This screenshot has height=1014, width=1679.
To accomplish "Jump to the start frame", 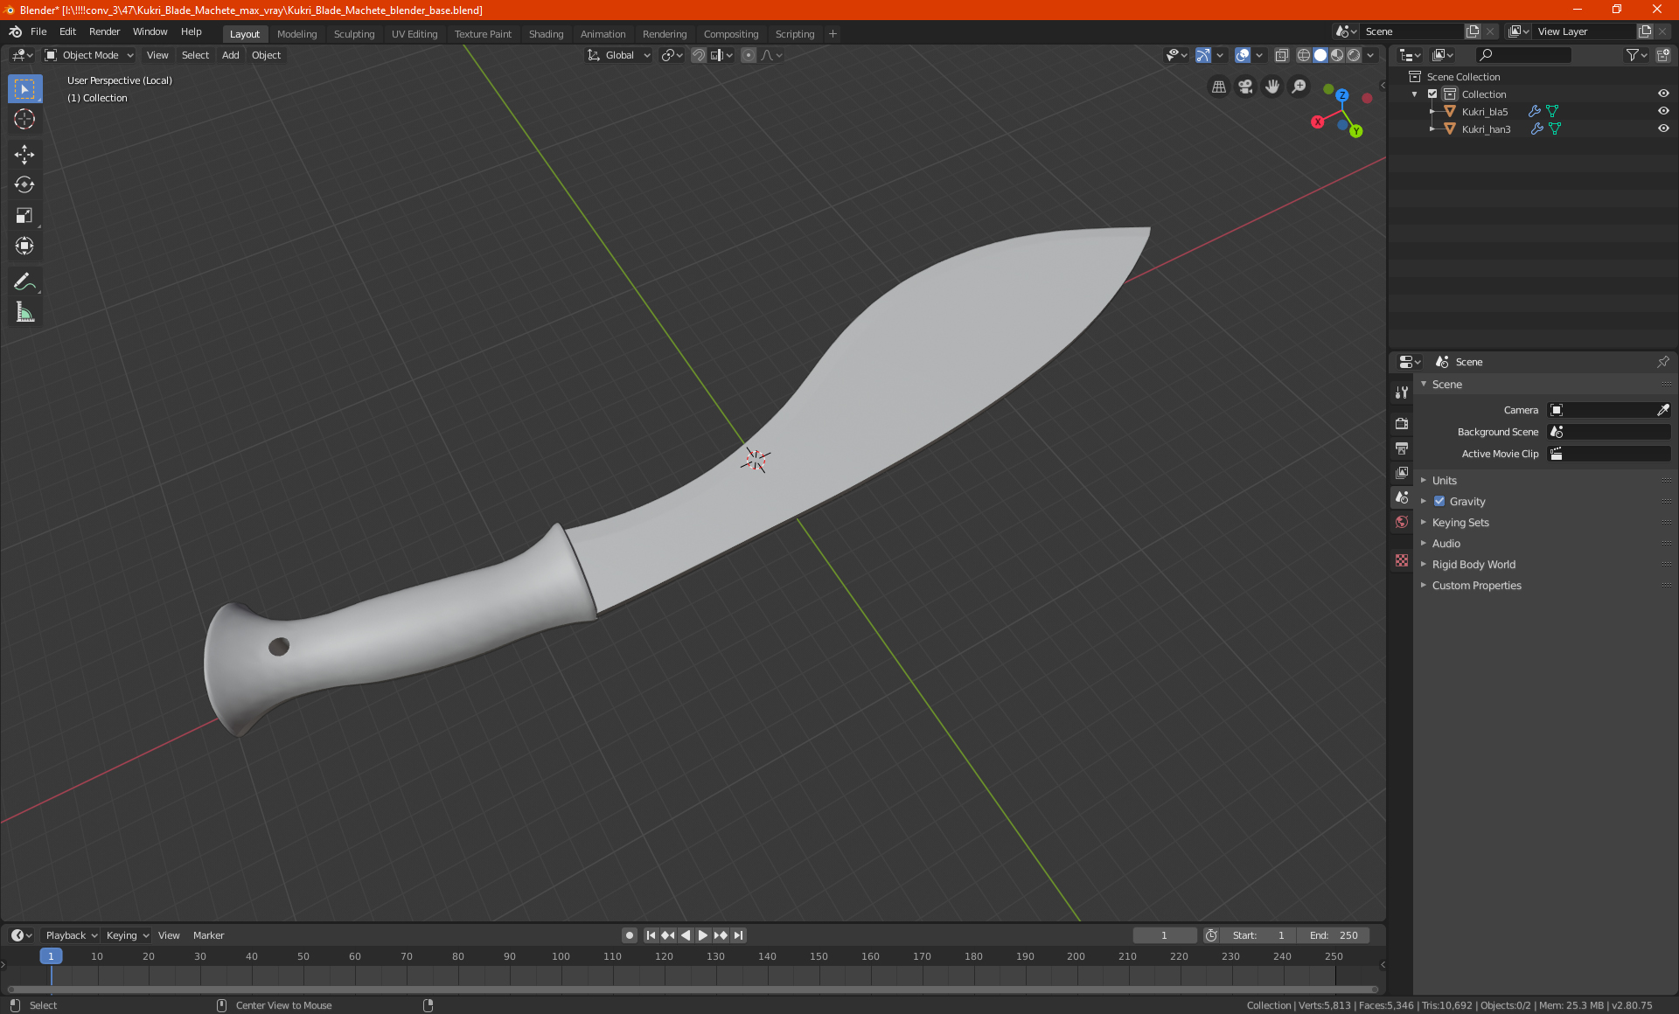I will click(x=651, y=935).
